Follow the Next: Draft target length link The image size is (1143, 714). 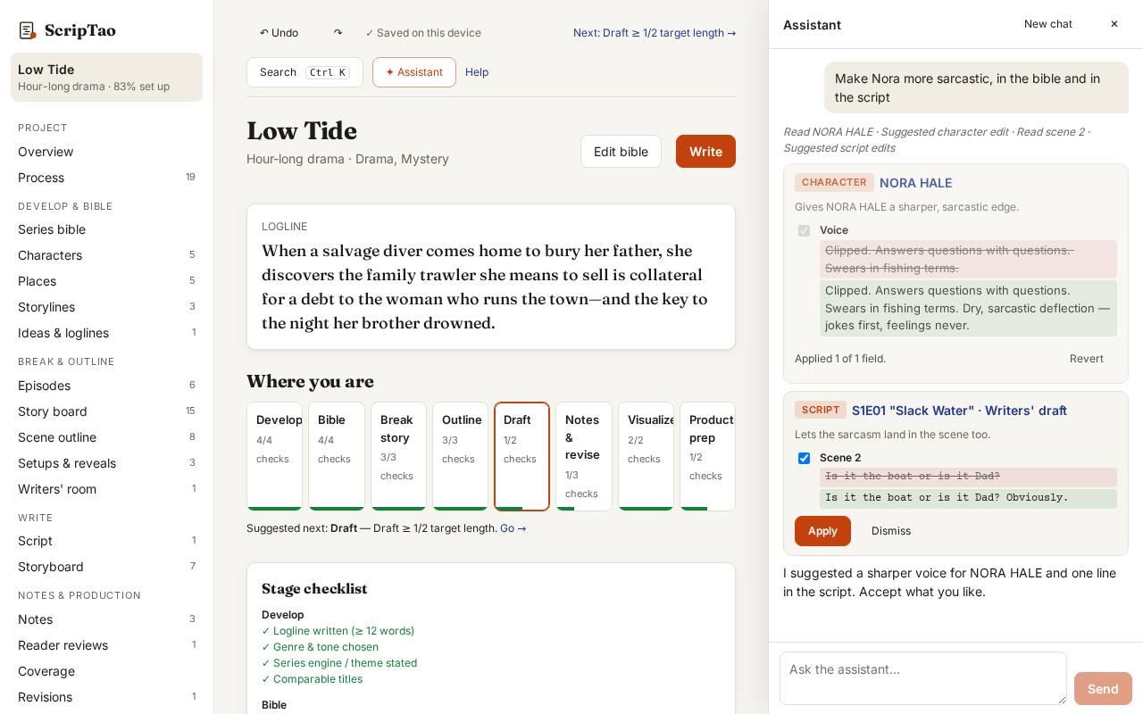coord(655,33)
